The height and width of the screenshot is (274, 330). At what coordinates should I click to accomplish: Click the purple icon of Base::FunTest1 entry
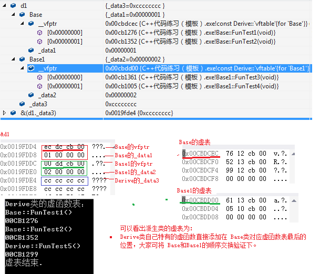[x=39, y=33]
